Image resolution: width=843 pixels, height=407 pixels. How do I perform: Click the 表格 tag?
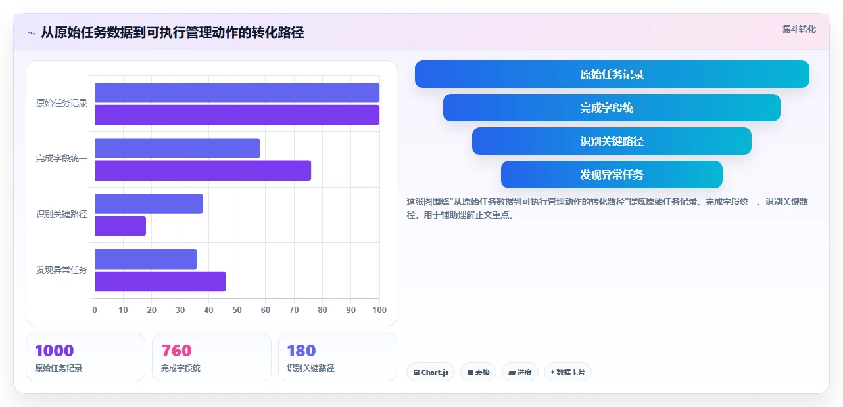coord(478,372)
